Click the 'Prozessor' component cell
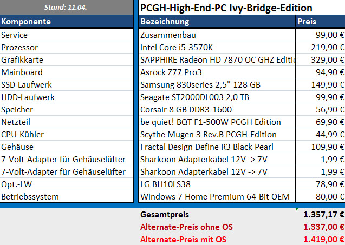 67,47
